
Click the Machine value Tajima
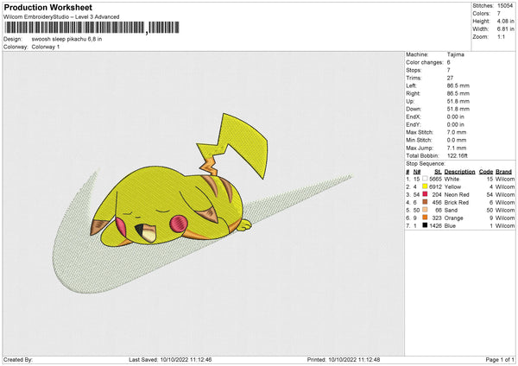456,55
